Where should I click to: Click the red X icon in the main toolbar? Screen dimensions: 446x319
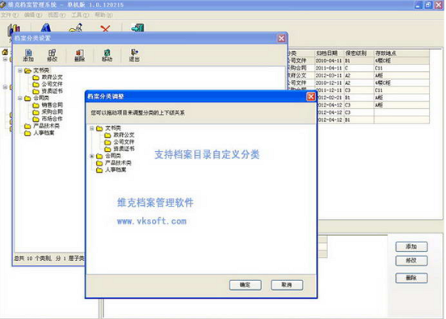pyautogui.click(x=105, y=28)
